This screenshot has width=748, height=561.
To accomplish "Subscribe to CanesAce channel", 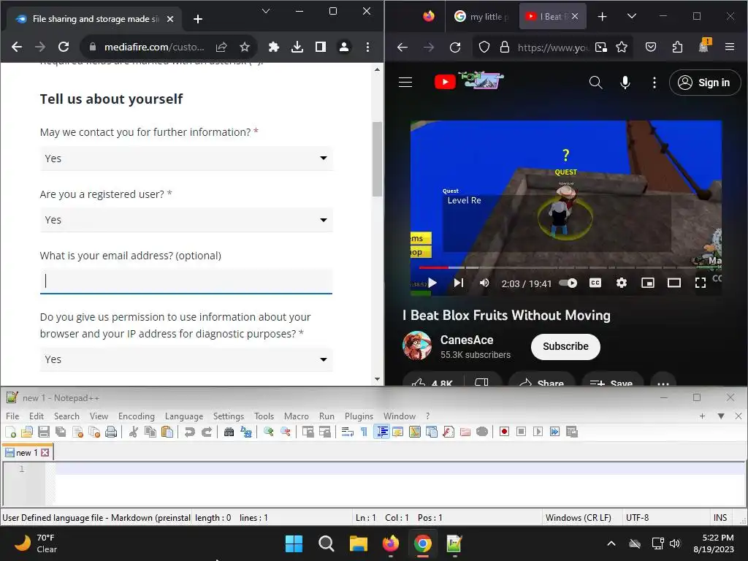I will (x=565, y=346).
